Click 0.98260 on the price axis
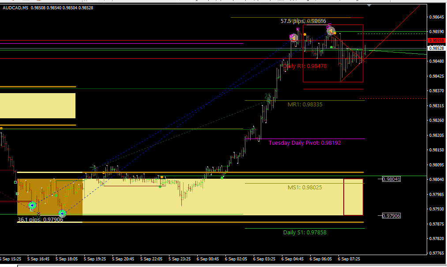The width and height of the screenshot is (447, 267). (x=436, y=120)
